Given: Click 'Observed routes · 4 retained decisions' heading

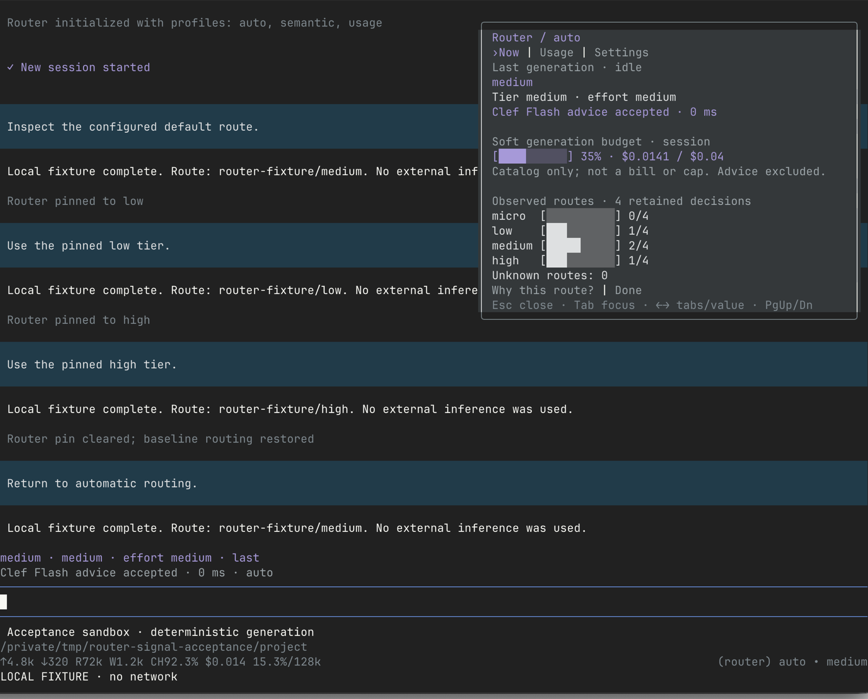Looking at the screenshot, I should point(621,201).
